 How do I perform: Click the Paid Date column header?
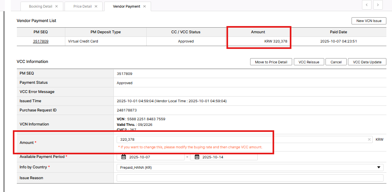point(339,32)
